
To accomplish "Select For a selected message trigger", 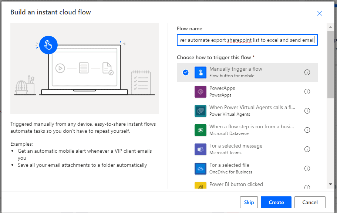I will tap(247, 149).
